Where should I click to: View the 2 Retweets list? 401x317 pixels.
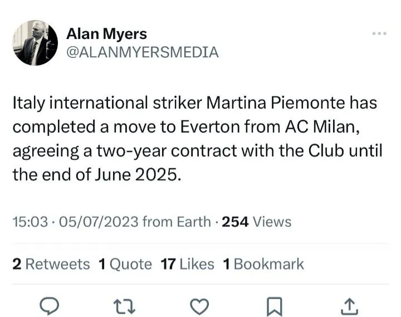[51, 264]
